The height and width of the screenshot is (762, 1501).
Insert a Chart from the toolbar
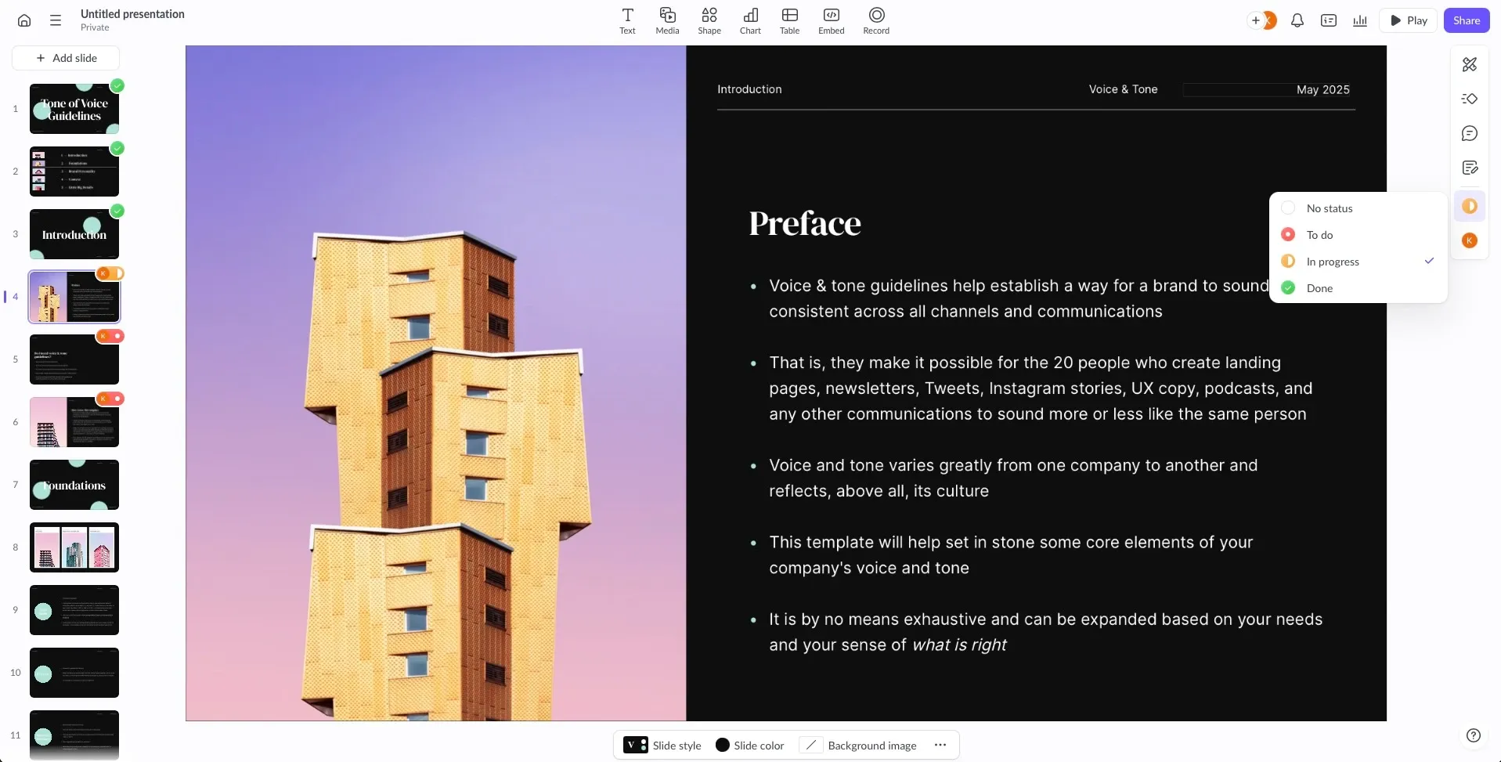pyautogui.click(x=750, y=20)
